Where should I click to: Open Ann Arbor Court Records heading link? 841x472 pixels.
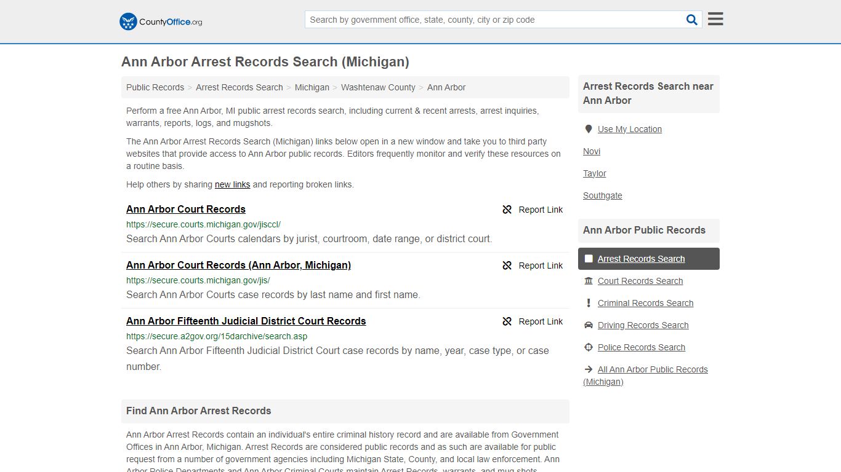coord(186,209)
